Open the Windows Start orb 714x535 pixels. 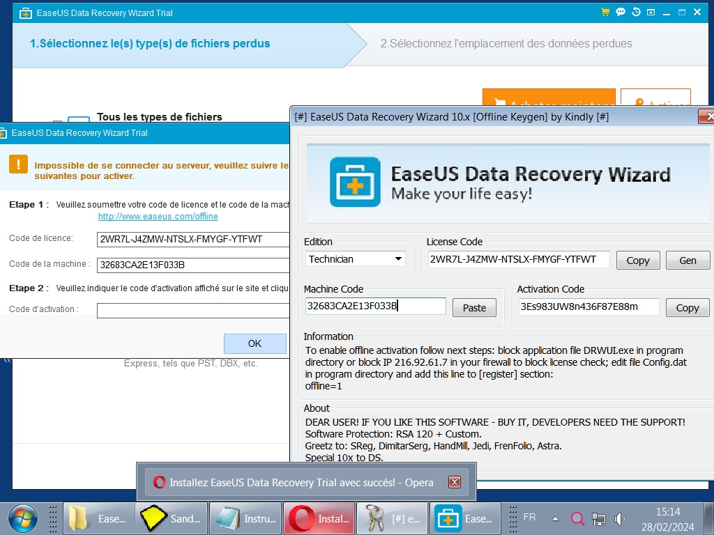pos(23,518)
